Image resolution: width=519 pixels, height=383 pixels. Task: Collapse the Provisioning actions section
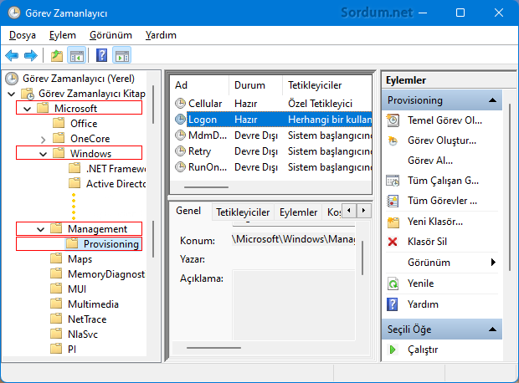coord(492,100)
